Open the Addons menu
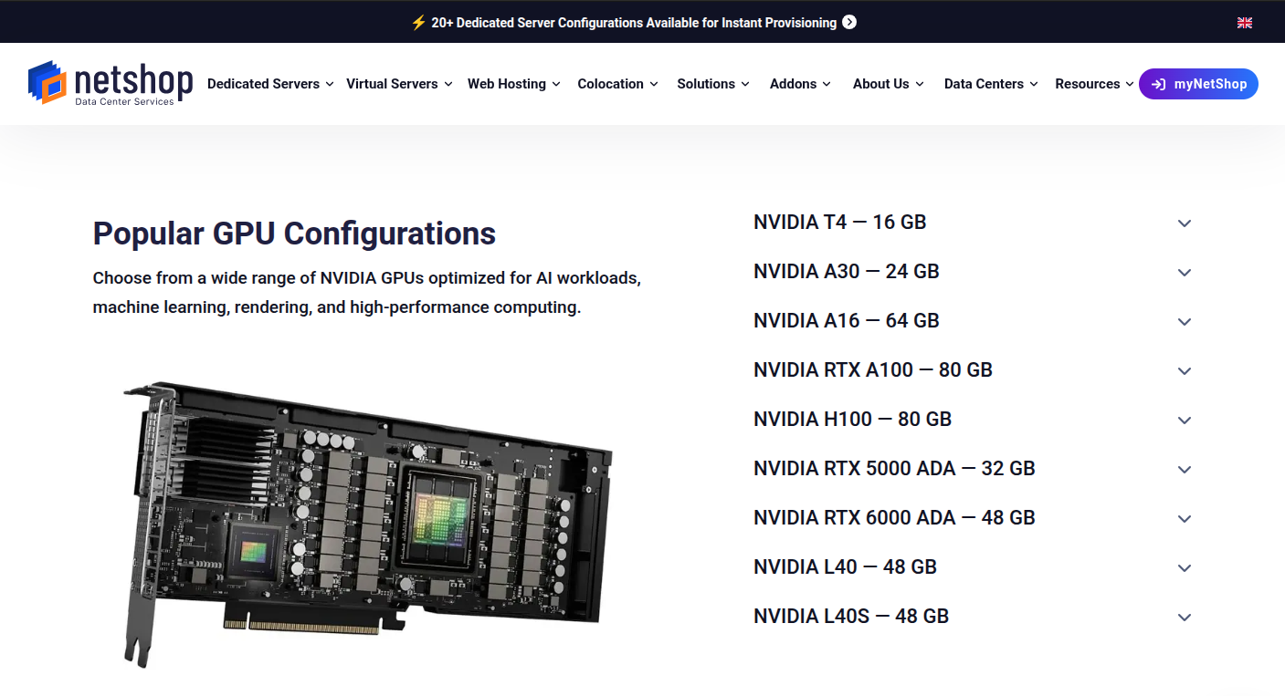 click(793, 83)
